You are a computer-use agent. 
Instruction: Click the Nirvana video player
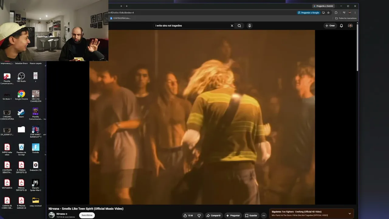coord(202,117)
